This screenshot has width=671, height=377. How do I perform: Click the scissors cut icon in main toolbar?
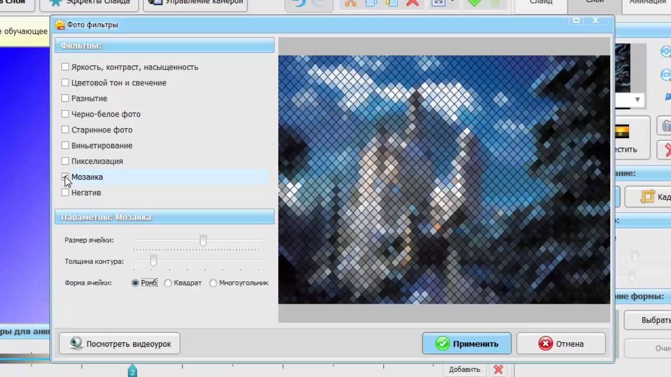point(350,3)
